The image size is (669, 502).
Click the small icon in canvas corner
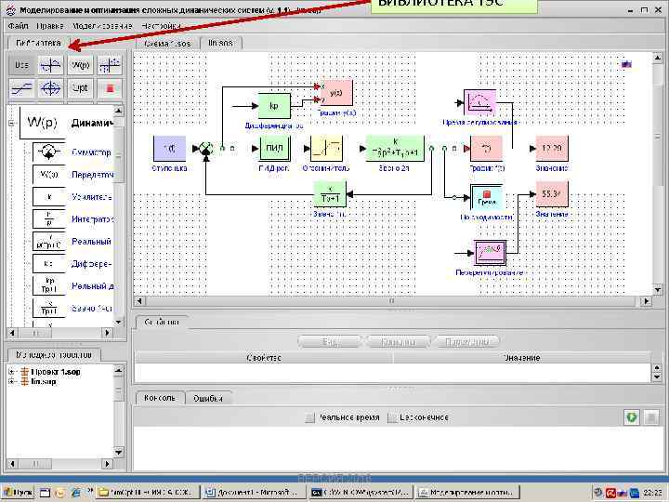tap(626, 64)
